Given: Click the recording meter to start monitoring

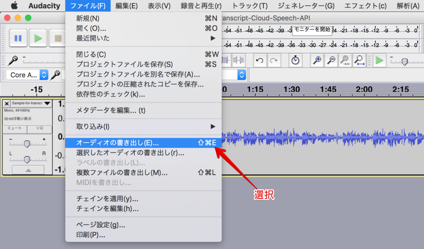Looking at the screenshot, I should 320,30.
